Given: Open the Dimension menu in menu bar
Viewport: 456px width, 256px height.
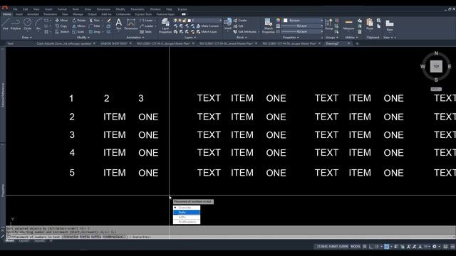Looking at the screenshot, I should (103, 9).
